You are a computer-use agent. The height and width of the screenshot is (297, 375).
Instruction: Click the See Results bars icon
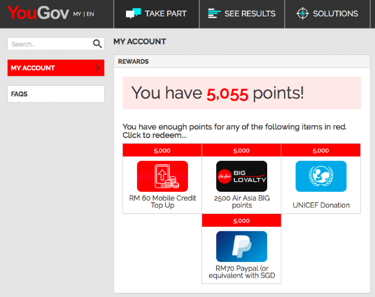pyautogui.click(x=214, y=13)
